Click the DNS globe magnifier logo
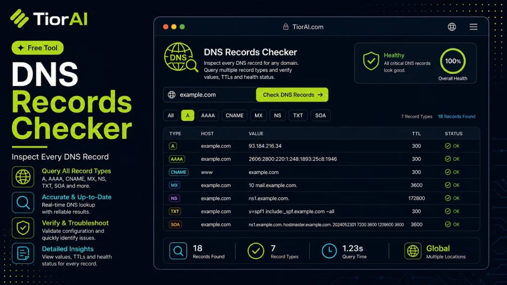Image resolution: width=507 pixels, height=285 pixels. pyautogui.click(x=181, y=57)
